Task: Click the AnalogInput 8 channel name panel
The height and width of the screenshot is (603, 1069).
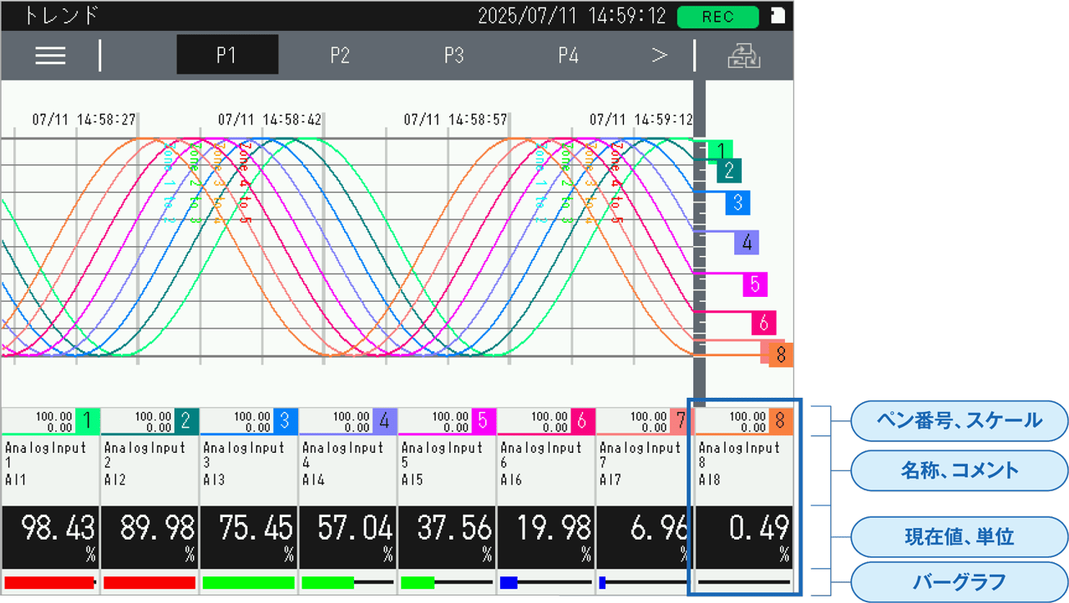Action: (739, 464)
